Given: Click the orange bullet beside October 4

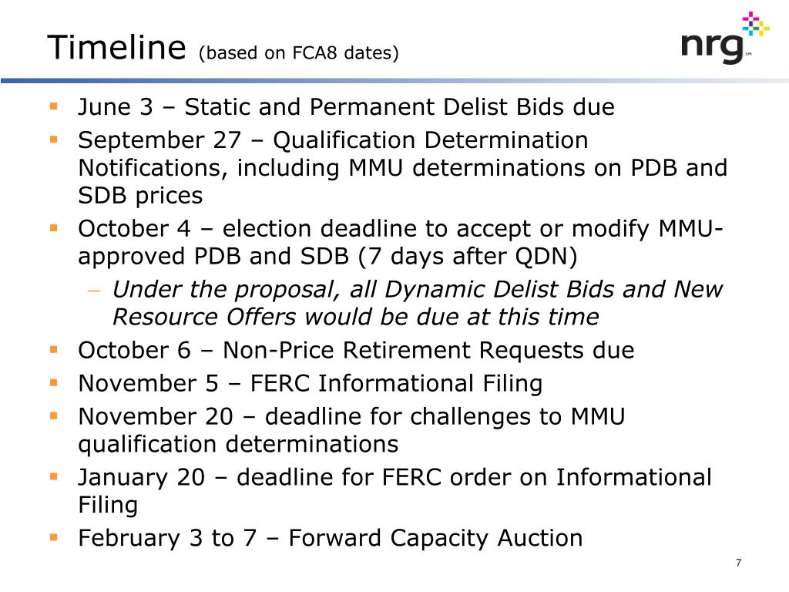Looking at the screenshot, I should tap(54, 227).
